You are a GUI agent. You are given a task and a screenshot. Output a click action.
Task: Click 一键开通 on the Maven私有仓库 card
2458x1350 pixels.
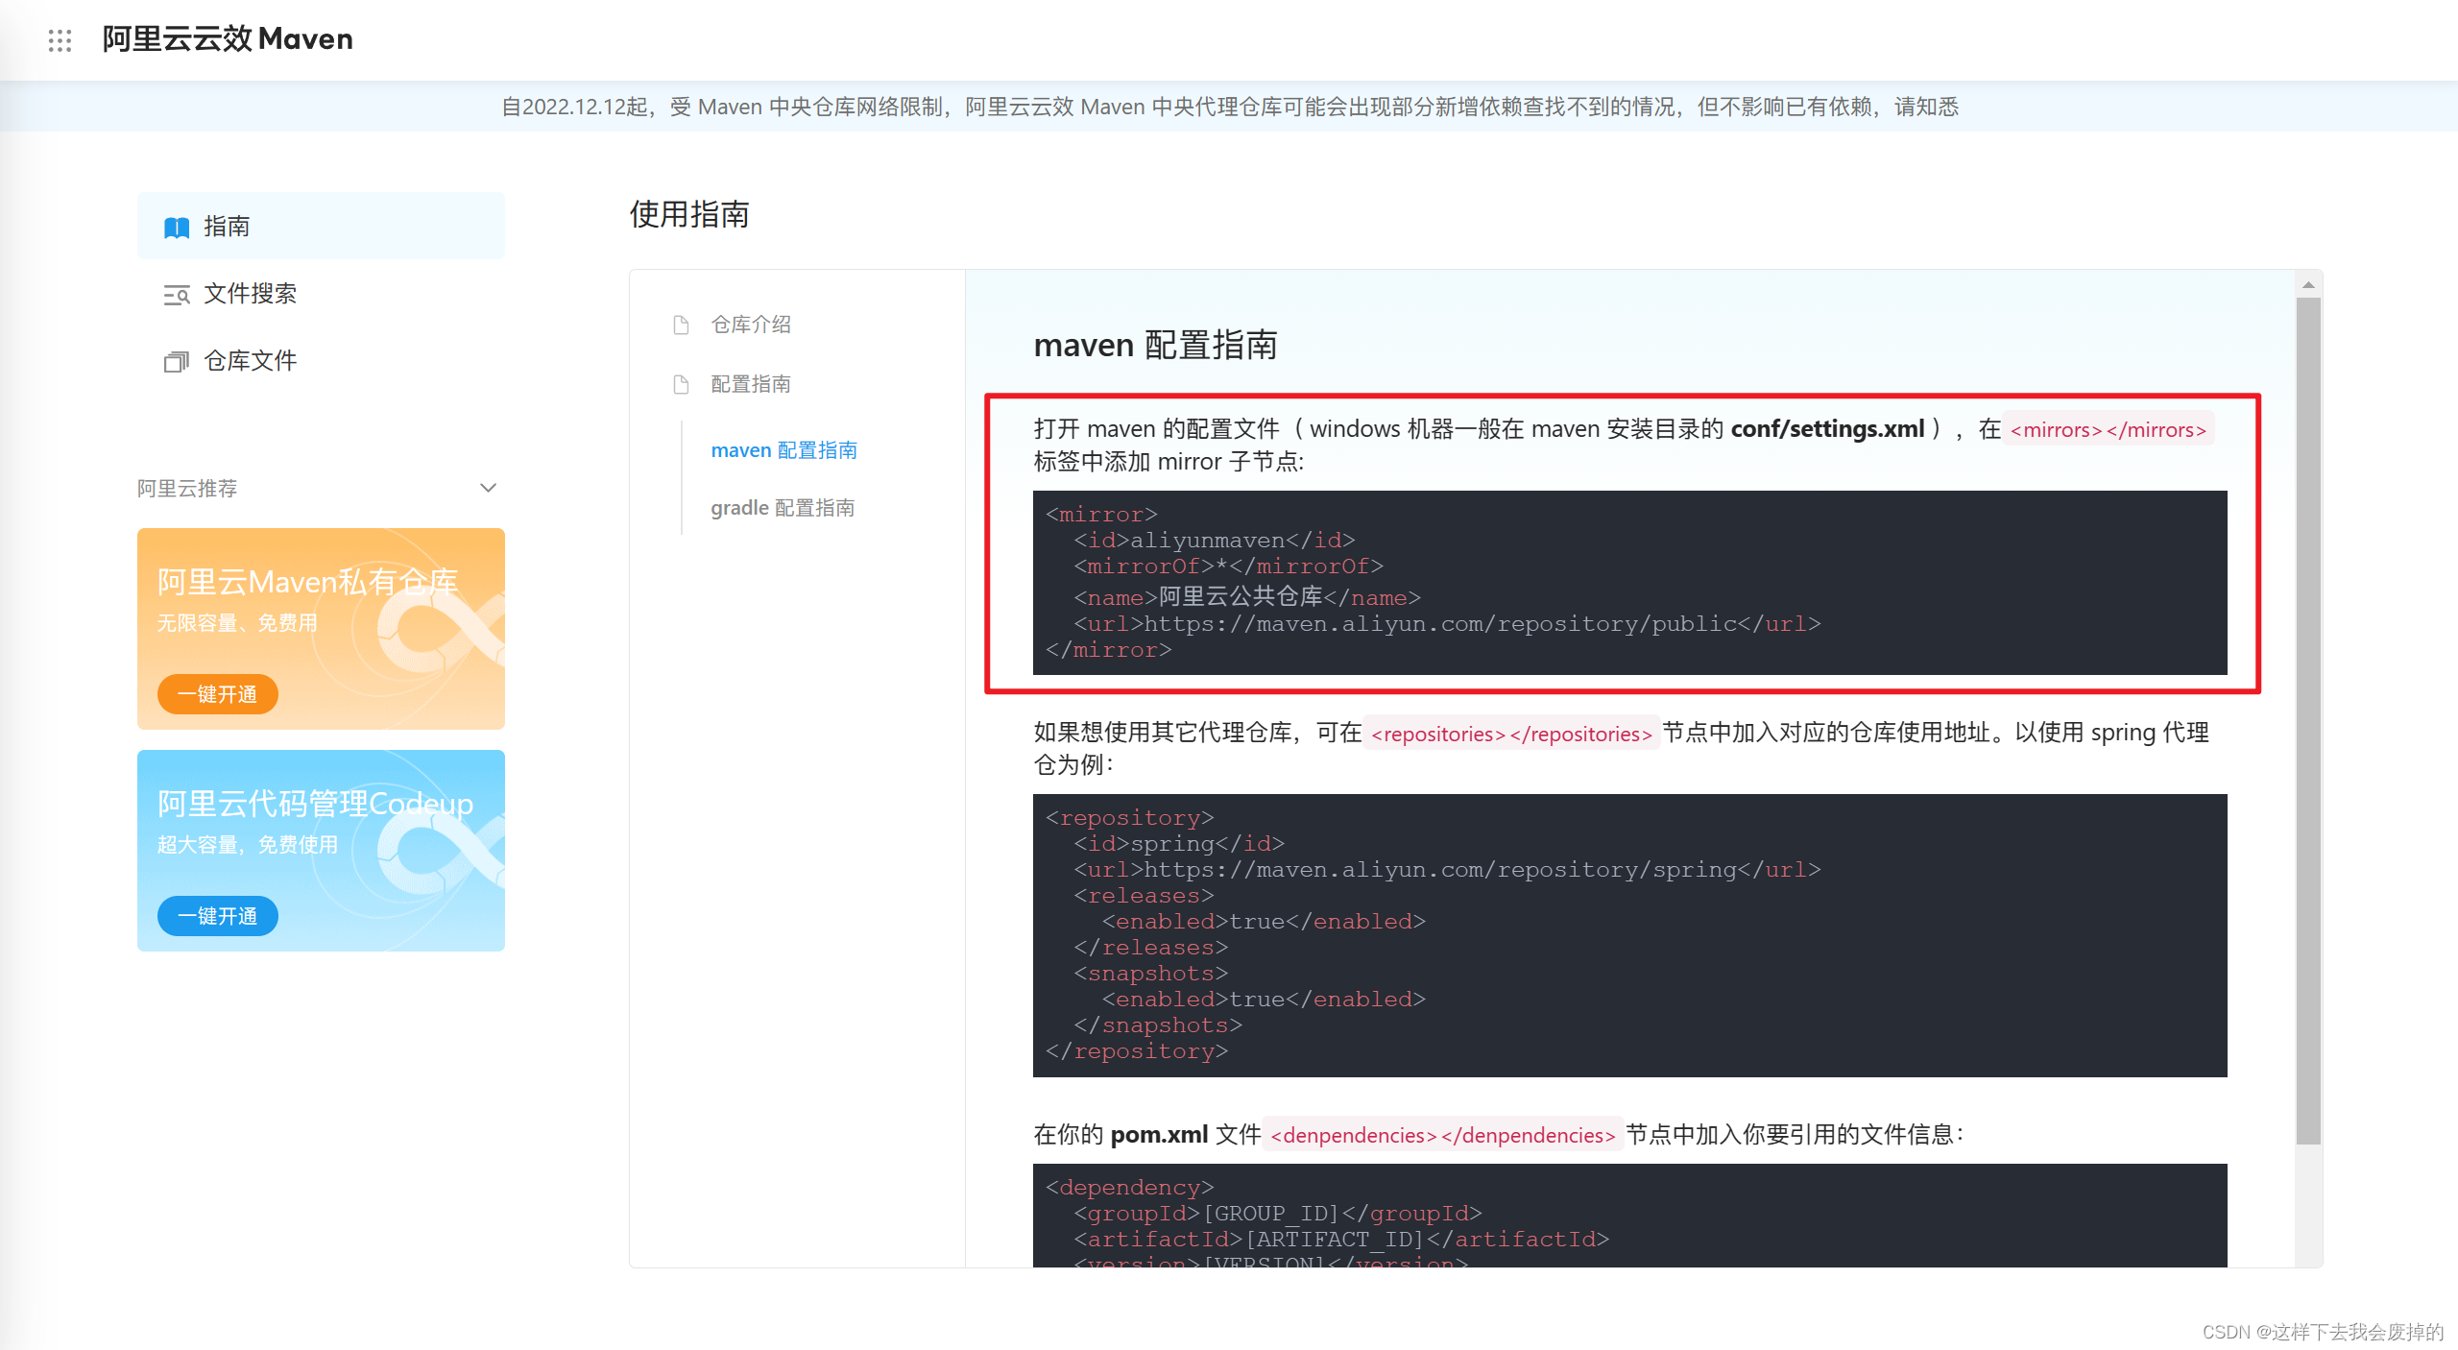pyautogui.click(x=217, y=693)
